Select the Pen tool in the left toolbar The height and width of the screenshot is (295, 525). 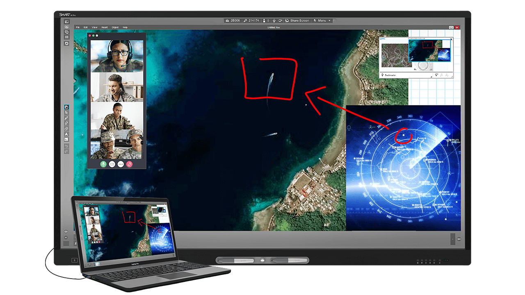click(x=66, y=118)
